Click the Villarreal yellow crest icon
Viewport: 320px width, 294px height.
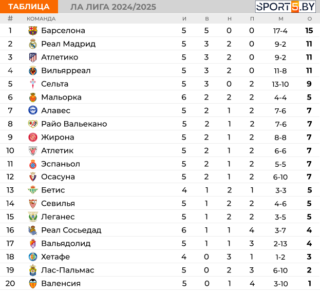[x=33, y=71]
